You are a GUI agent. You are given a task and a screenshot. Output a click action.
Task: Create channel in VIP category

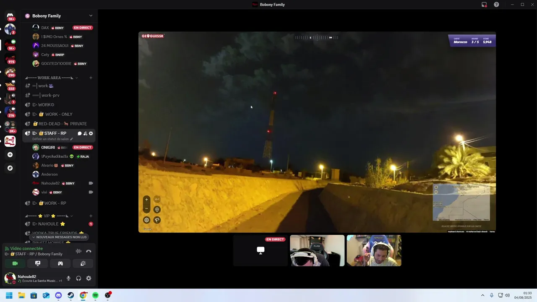coord(91,216)
